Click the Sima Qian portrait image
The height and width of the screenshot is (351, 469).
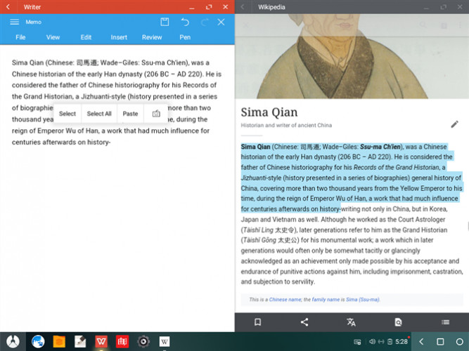pyautogui.click(x=352, y=56)
